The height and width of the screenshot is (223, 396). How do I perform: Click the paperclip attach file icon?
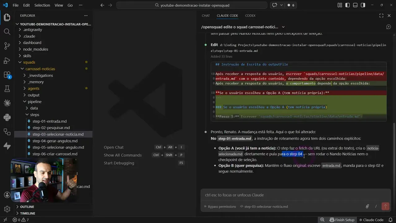(x=367, y=206)
